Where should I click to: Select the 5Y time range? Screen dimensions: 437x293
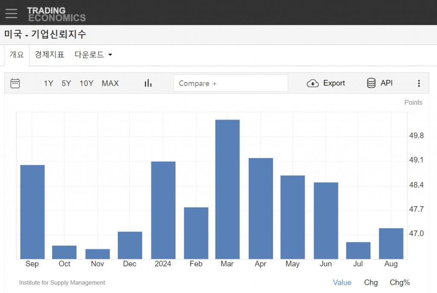66,83
